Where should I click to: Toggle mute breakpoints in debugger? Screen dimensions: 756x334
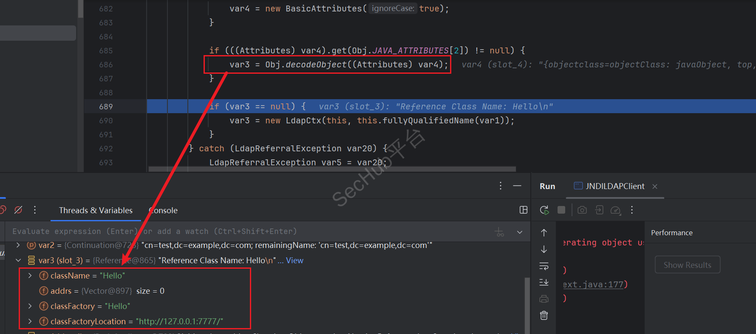click(x=18, y=210)
